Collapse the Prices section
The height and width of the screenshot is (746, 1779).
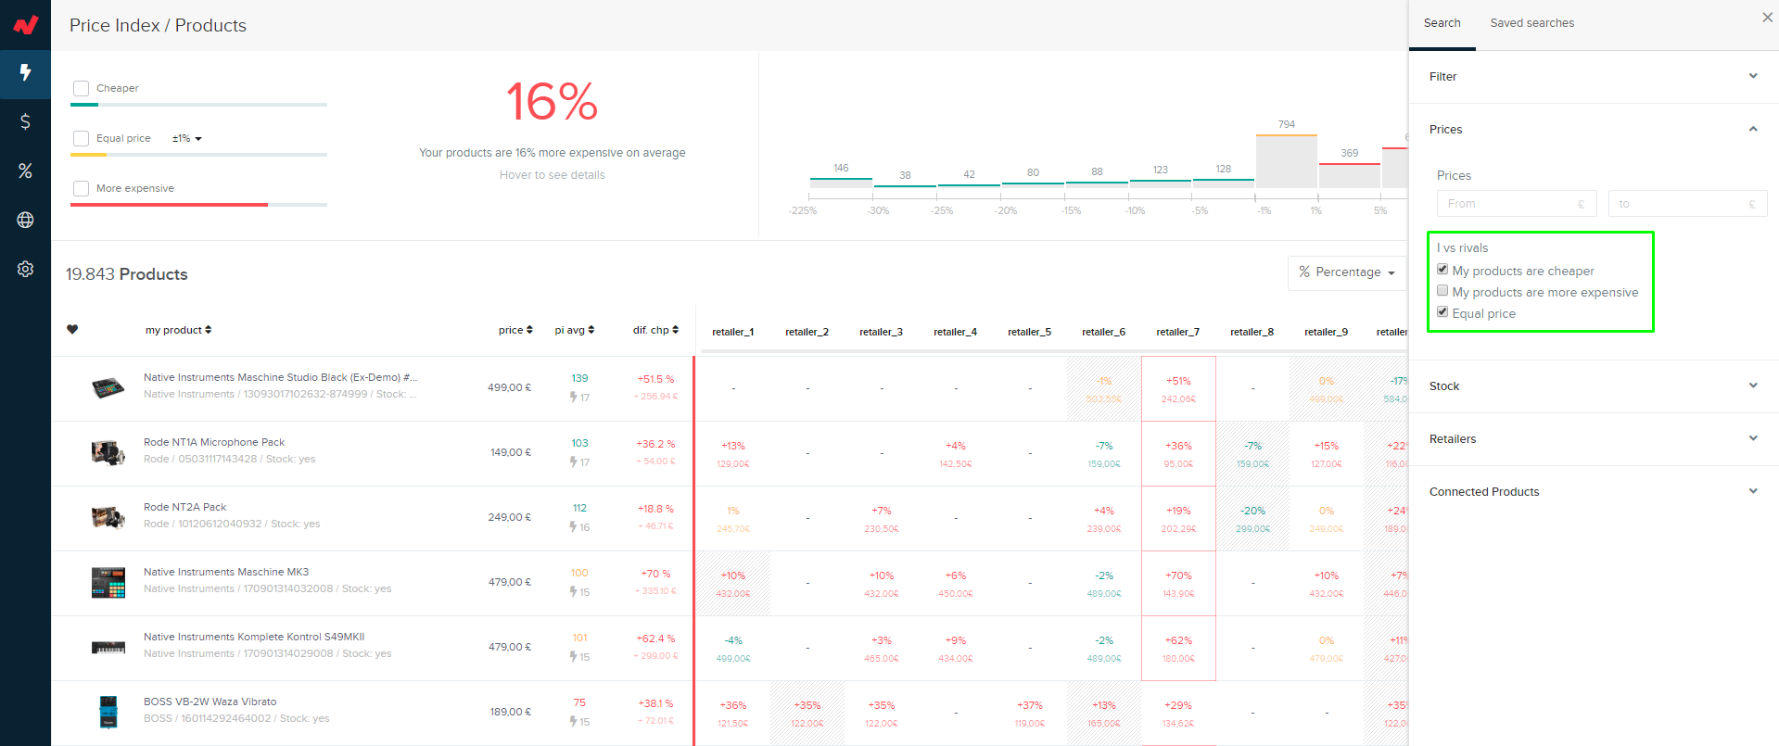point(1594,130)
